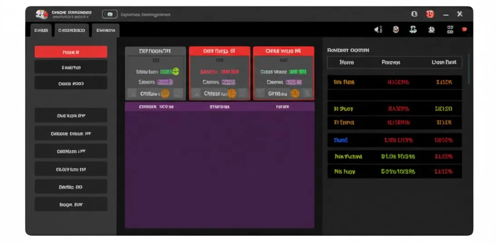This screenshot has width=496, height=244.
Task: Click the middle column header in right panel
Action: (x=391, y=62)
